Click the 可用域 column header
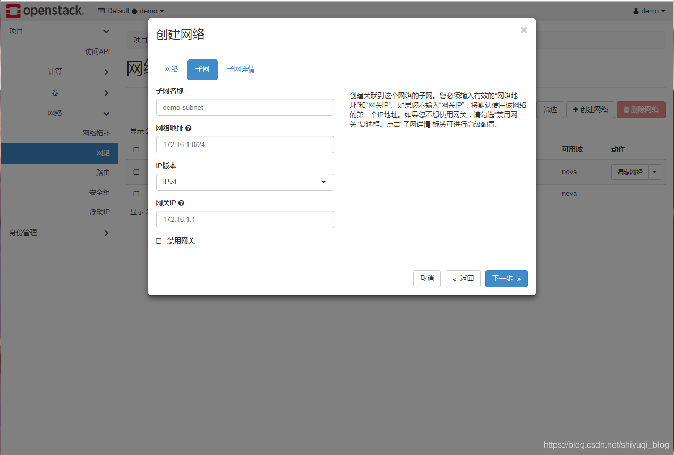The height and width of the screenshot is (455, 674). click(572, 150)
